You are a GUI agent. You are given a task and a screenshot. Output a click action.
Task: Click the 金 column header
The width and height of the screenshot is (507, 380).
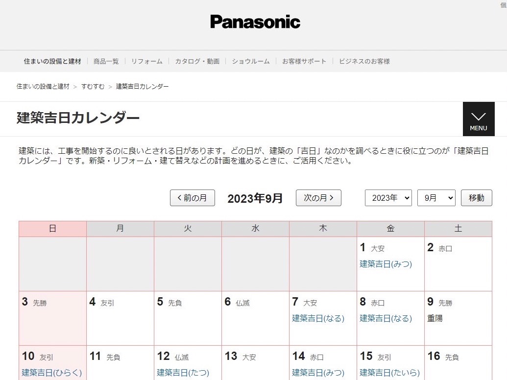pyautogui.click(x=390, y=229)
